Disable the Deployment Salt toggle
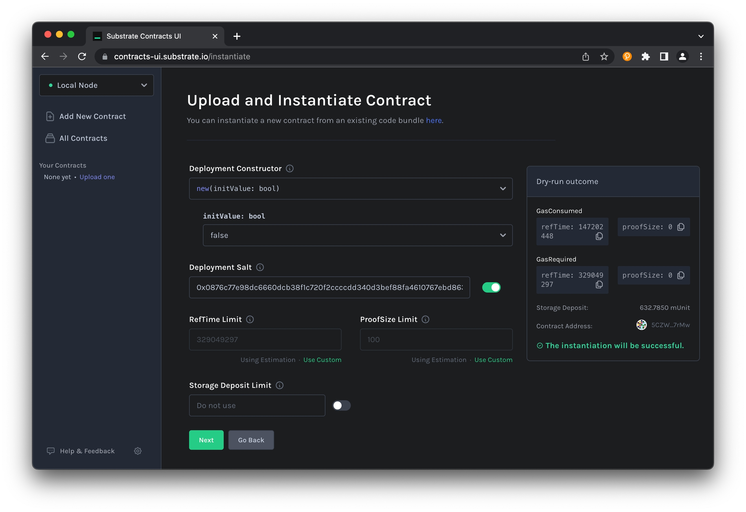The height and width of the screenshot is (512, 746). click(x=491, y=287)
